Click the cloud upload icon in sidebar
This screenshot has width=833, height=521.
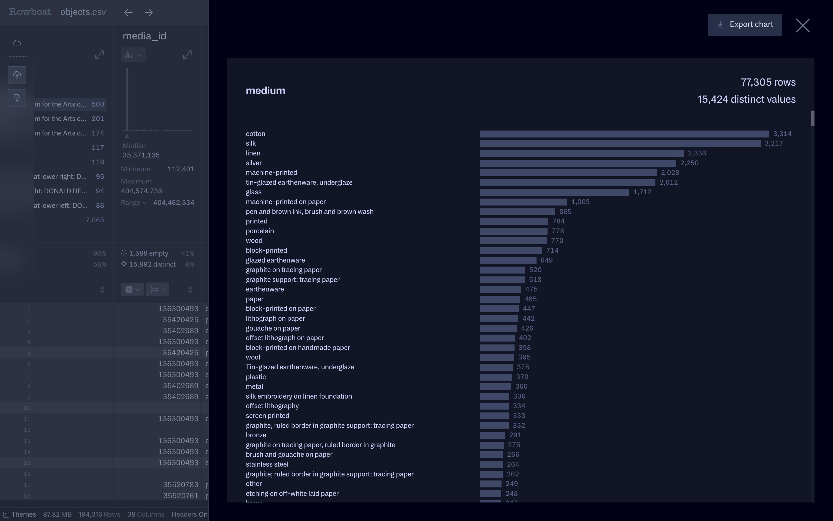click(17, 75)
